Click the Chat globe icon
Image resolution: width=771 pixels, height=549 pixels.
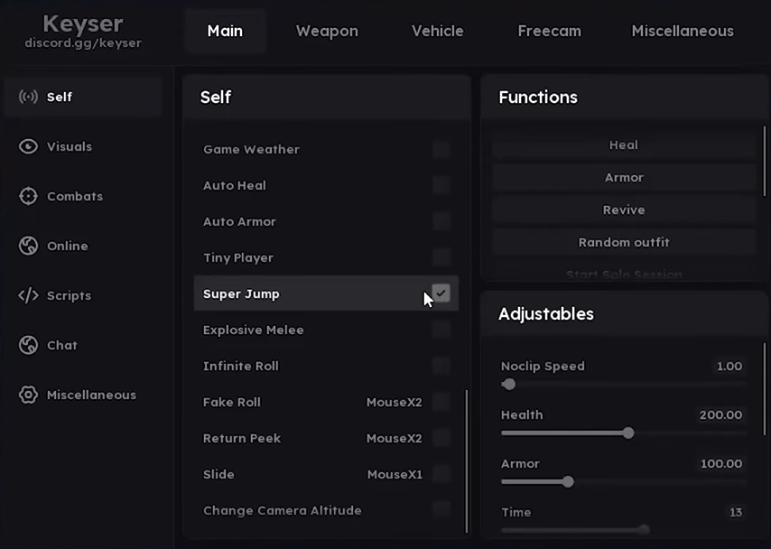click(x=28, y=345)
